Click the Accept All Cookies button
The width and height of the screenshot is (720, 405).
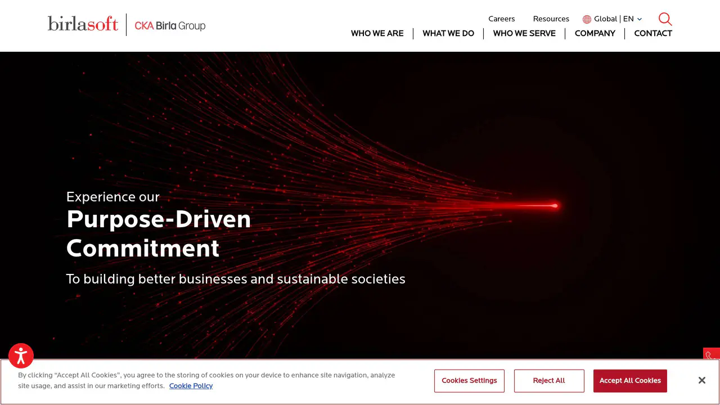pyautogui.click(x=630, y=381)
